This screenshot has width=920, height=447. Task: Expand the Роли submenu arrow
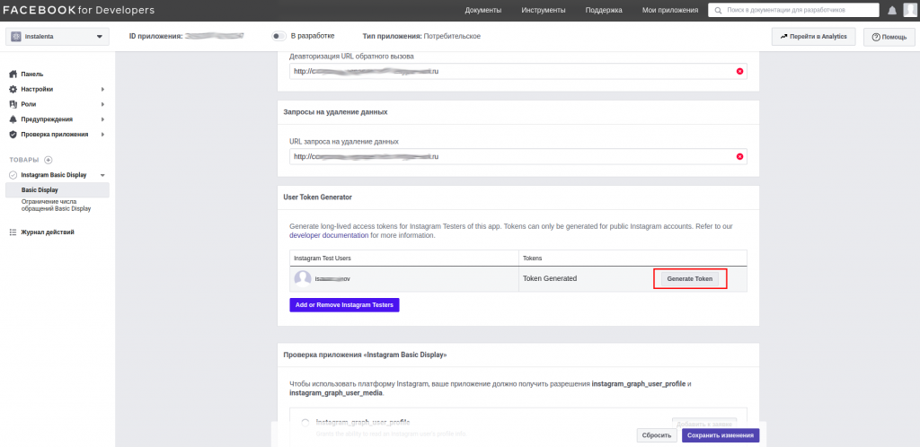point(102,104)
